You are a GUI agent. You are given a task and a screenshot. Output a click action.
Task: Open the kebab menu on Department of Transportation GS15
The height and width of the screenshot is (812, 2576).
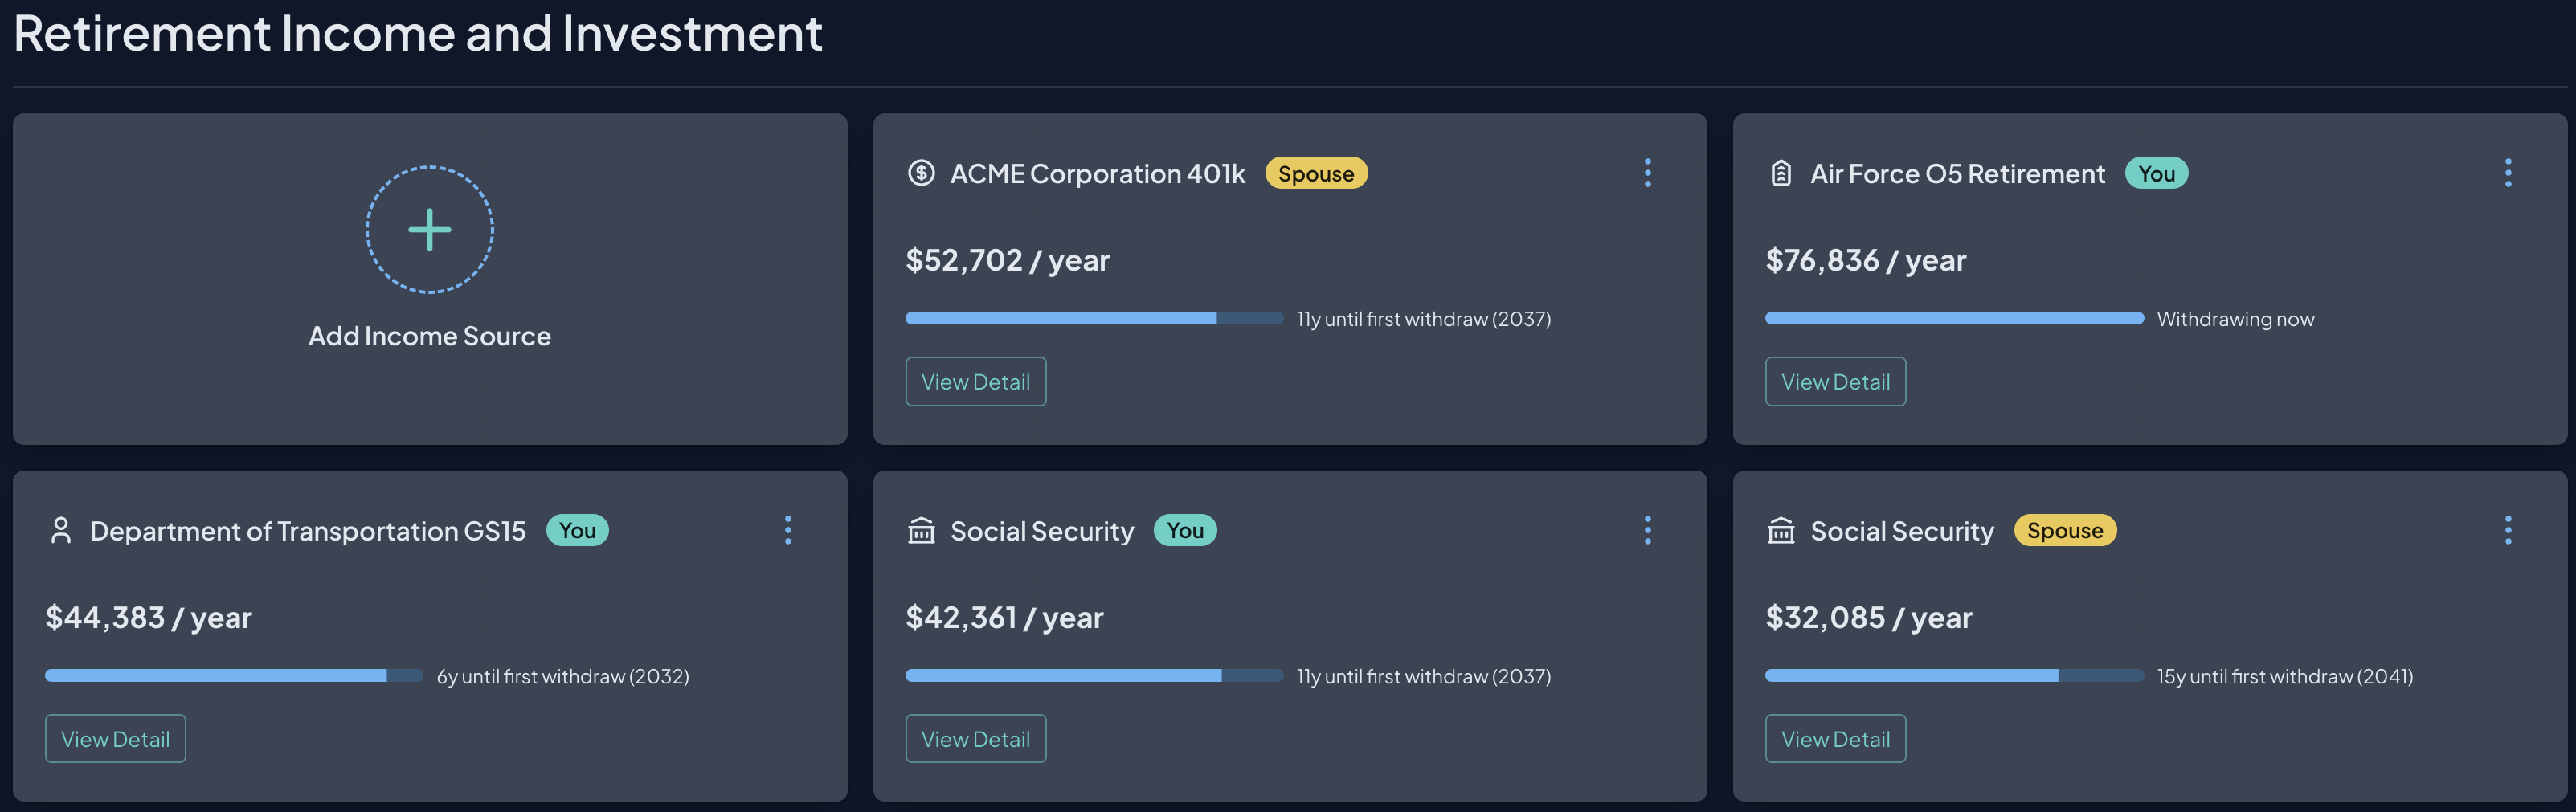pos(789,530)
